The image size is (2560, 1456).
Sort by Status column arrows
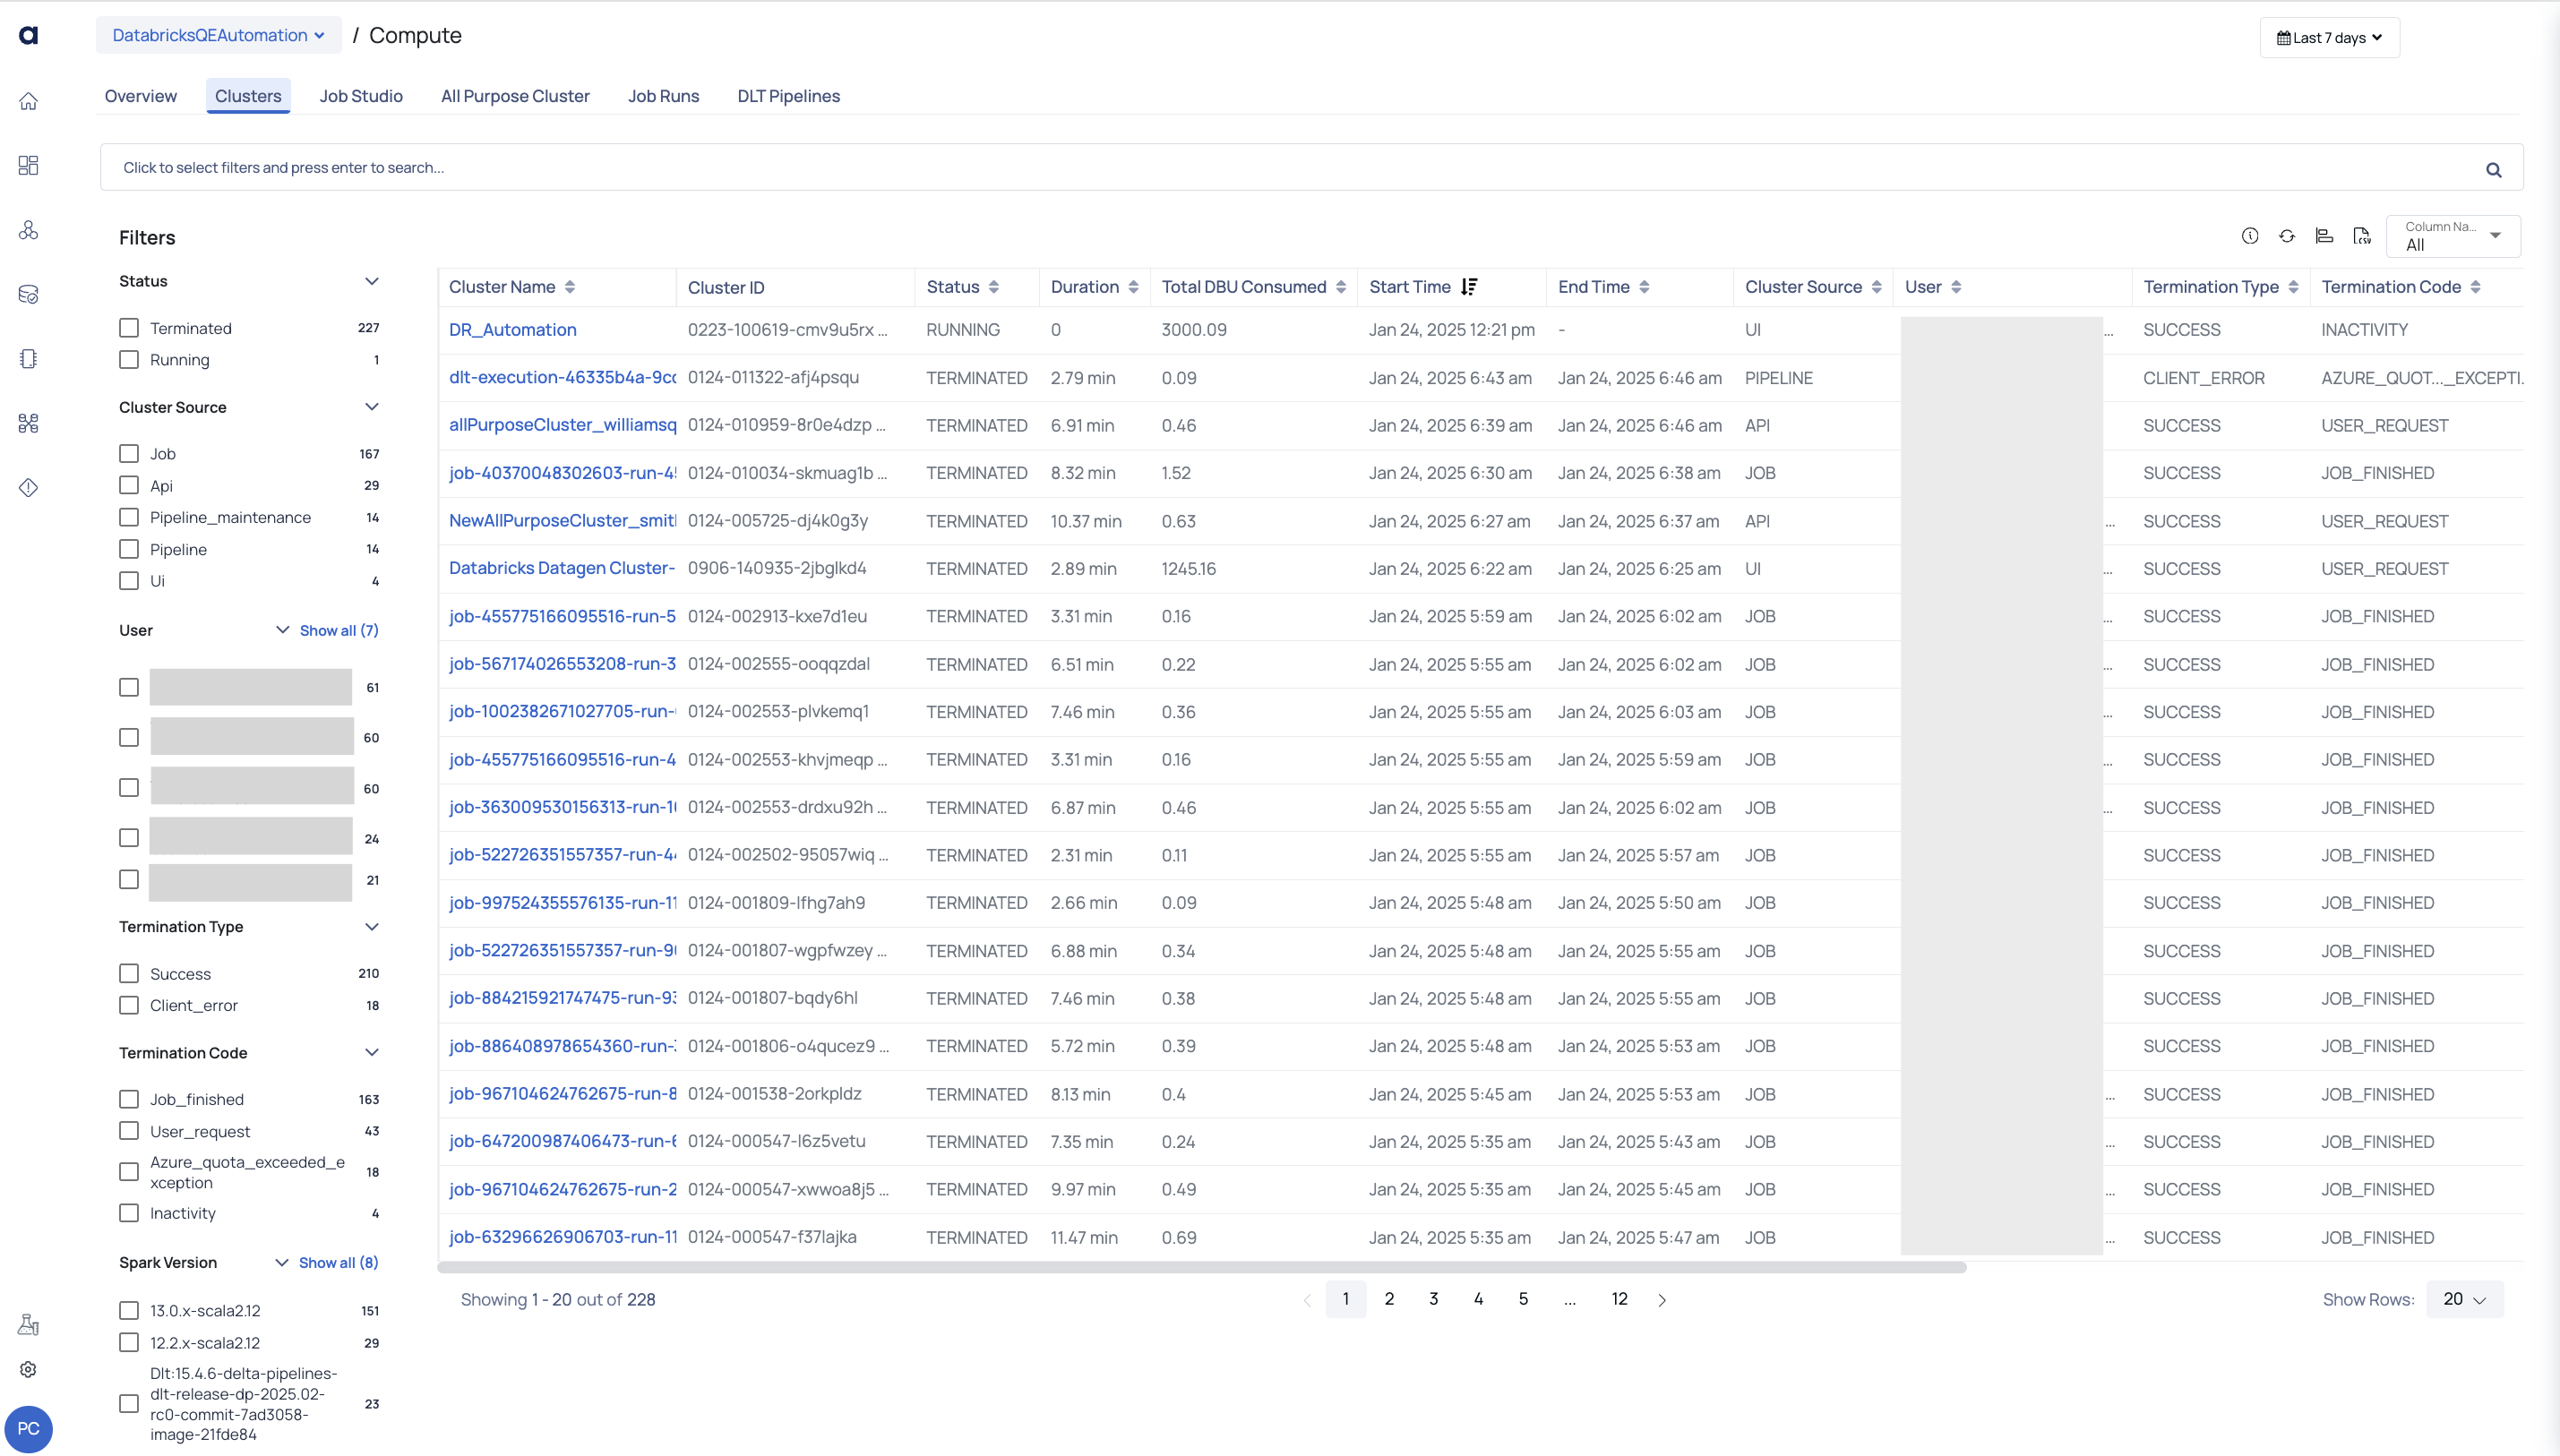tap(994, 287)
